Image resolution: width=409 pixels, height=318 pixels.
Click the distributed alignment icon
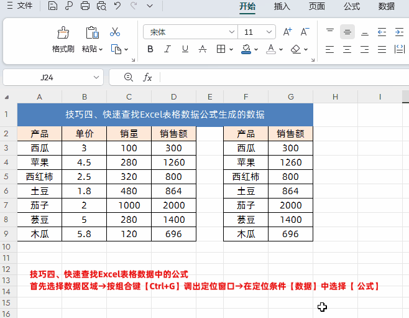[399, 49]
